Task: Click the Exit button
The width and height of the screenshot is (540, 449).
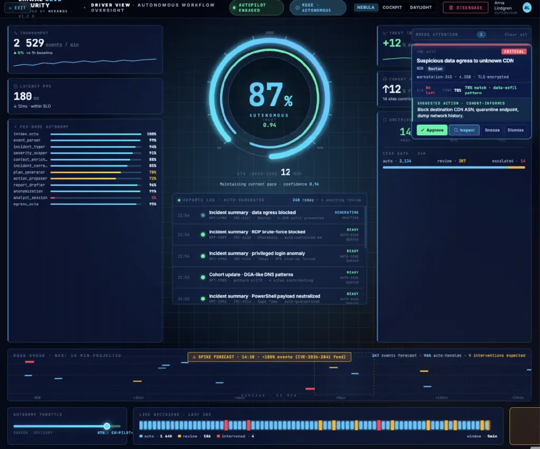Action: point(17,7)
